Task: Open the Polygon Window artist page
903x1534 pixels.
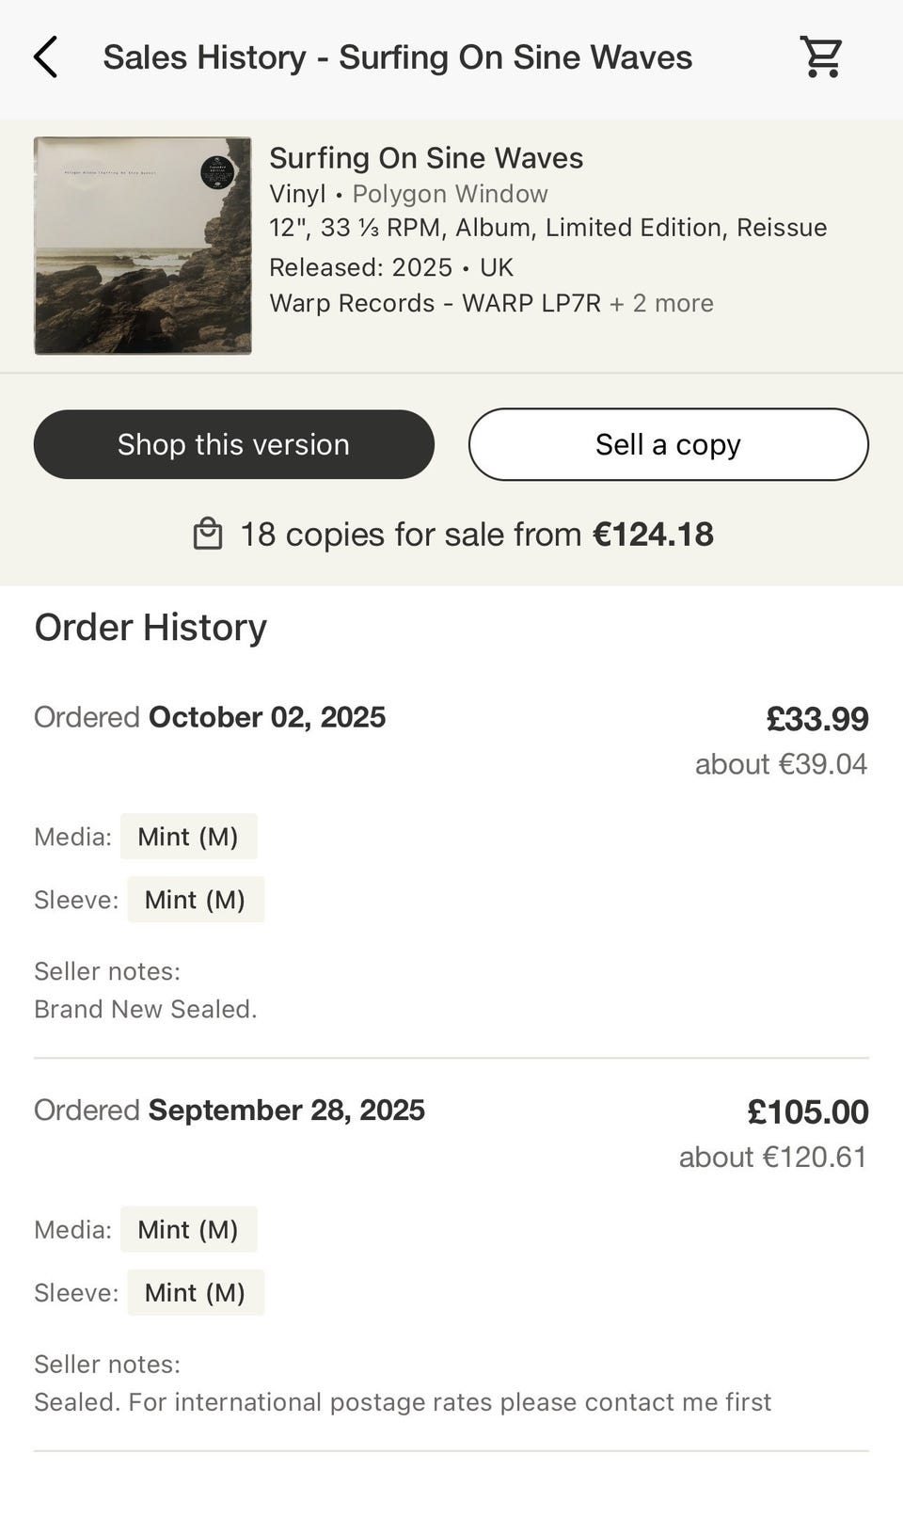Action: (x=450, y=194)
